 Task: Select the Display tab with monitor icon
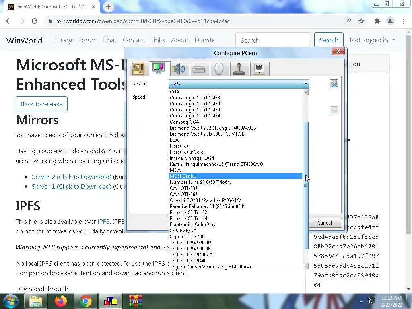159,68
